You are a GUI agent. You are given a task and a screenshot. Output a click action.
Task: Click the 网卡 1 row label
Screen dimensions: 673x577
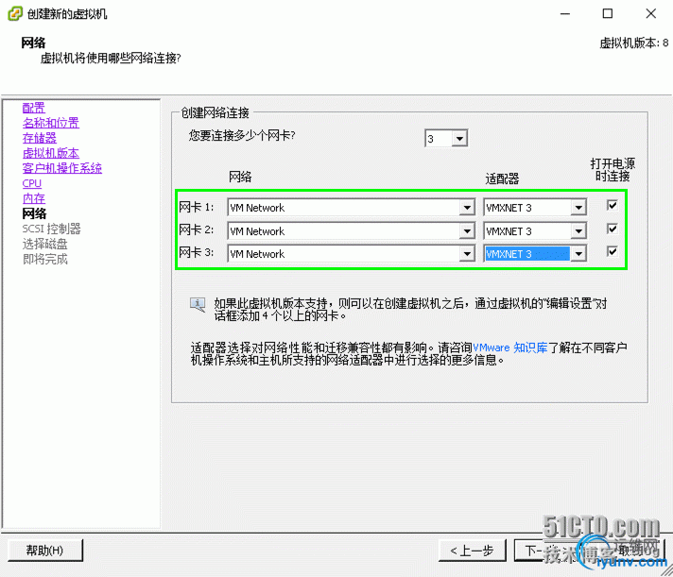point(197,208)
